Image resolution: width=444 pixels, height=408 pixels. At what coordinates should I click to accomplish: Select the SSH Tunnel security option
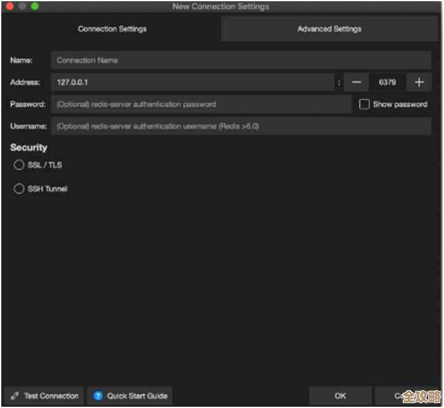(19, 189)
